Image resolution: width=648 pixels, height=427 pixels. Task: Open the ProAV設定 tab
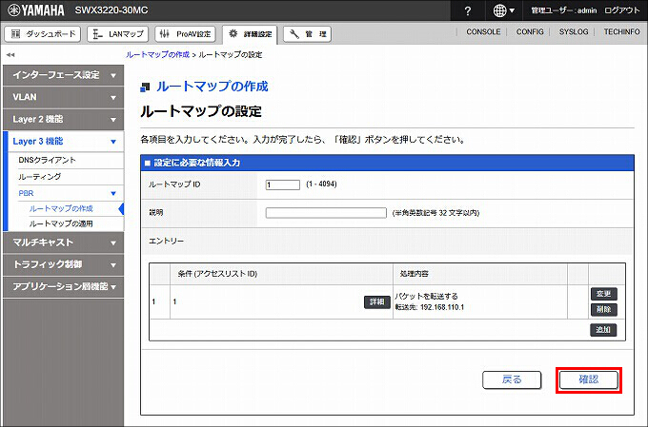pyautogui.click(x=185, y=34)
